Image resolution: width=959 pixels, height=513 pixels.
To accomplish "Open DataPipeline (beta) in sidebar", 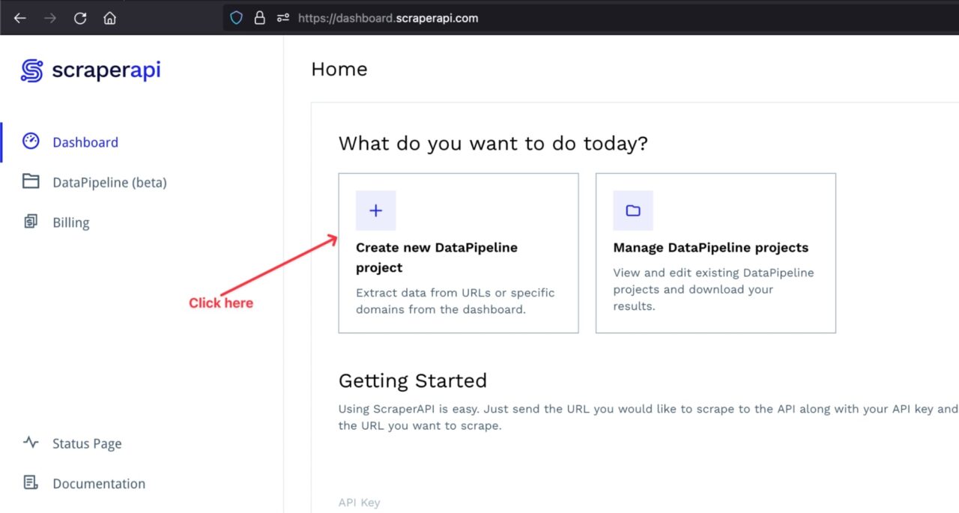I will pyautogui.click(x=109, y=183).
